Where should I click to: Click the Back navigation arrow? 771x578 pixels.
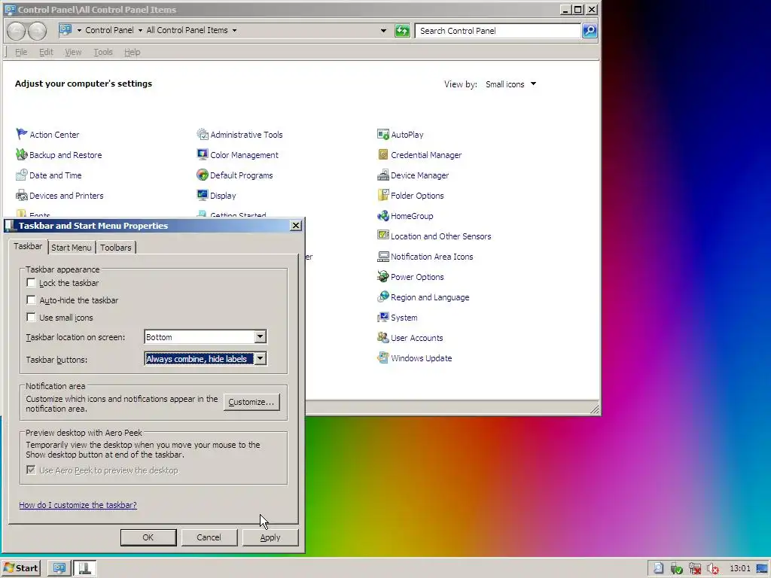[16, 30]
